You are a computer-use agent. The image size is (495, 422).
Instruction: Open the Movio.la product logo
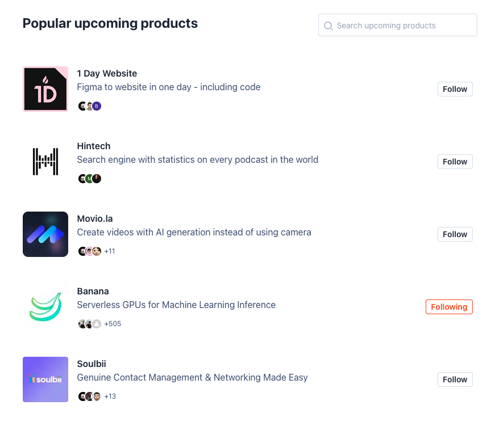[45, 234]
